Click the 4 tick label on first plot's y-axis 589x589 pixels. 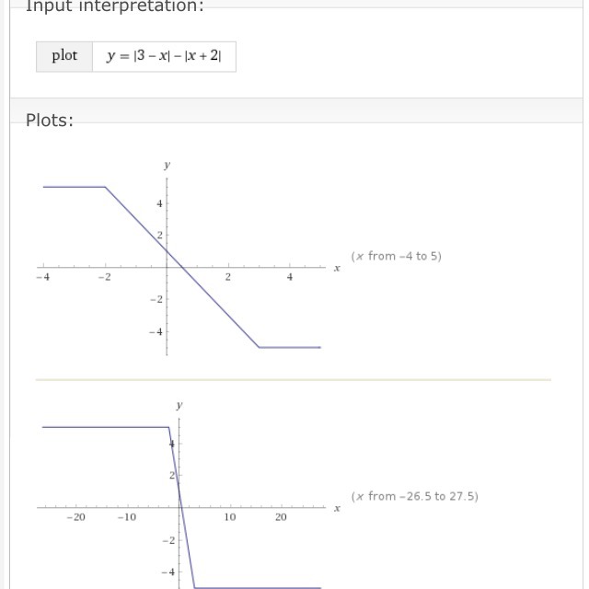(x=158, y=203)
